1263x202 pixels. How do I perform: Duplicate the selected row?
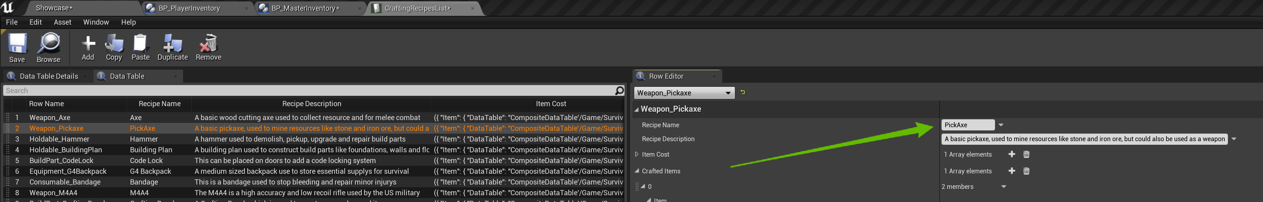point(172,47)
